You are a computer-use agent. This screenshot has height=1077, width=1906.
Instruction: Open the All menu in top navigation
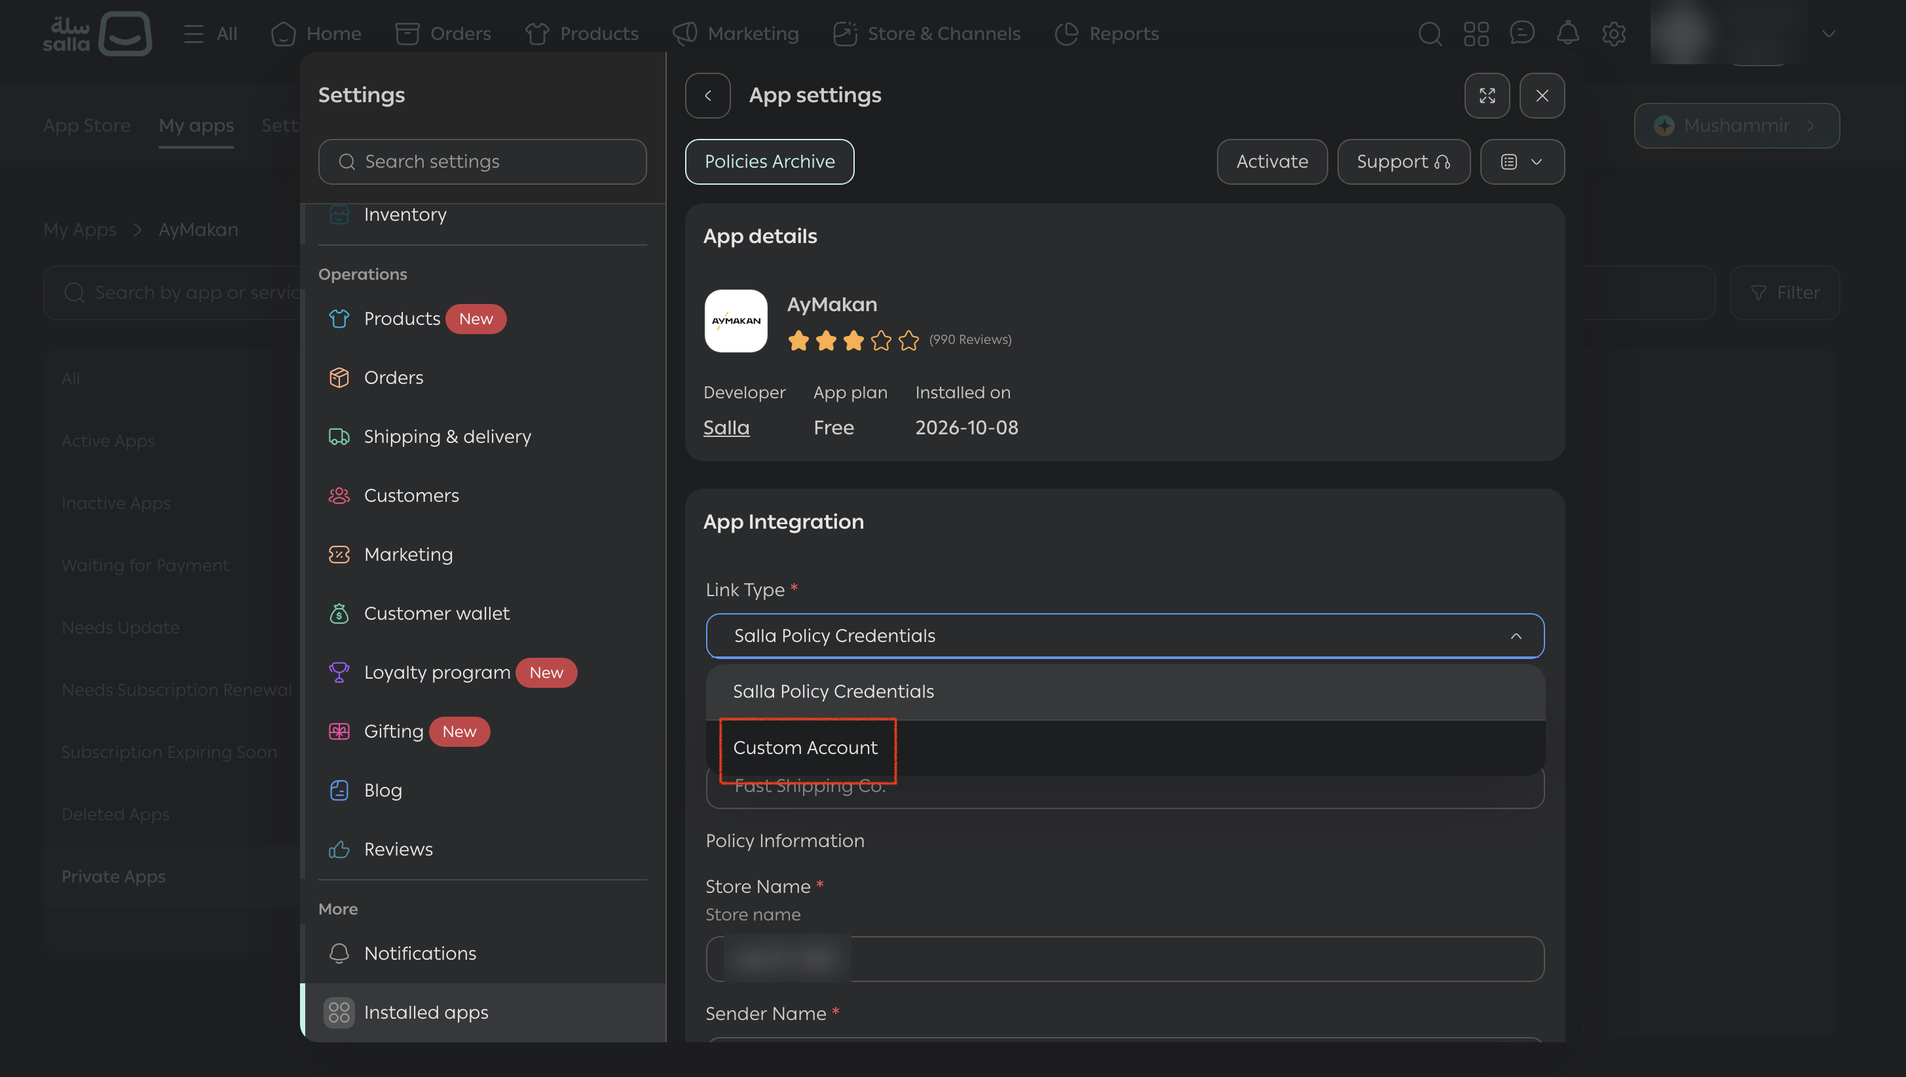(211, 34)
